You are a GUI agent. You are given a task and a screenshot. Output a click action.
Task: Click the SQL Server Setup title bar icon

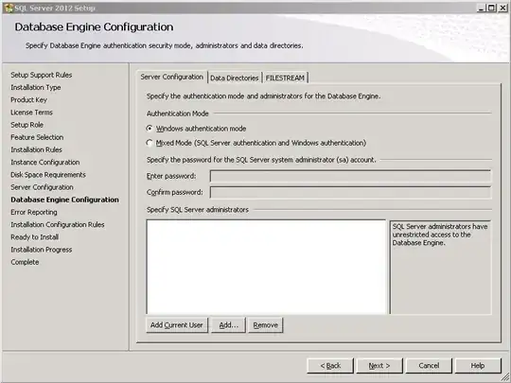(9, 8)
